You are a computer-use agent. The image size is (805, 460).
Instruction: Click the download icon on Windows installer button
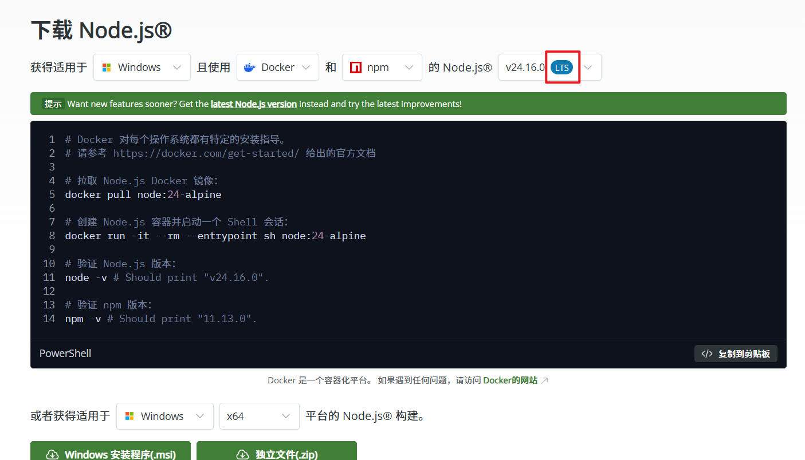(x=52, y=455)
